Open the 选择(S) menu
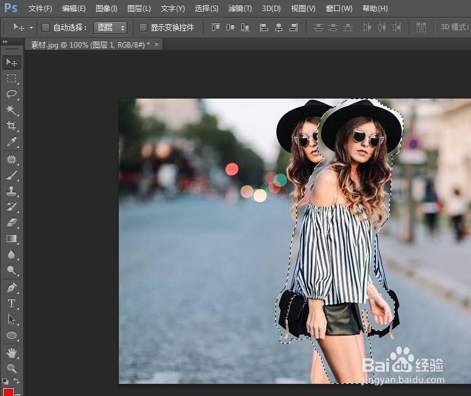Image resolution: width=471 pixels, height=396 pixels. pyautogui.click(x=207, y=9)
